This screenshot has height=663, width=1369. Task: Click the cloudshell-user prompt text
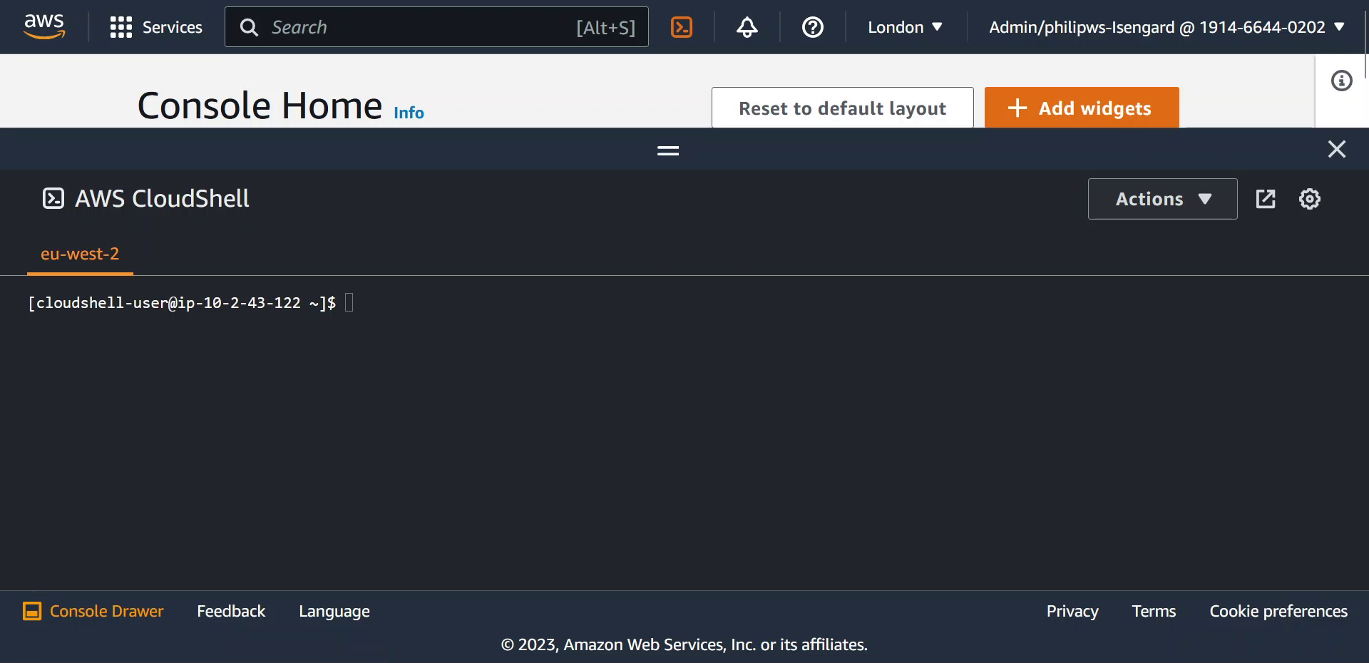coord(182,303)
